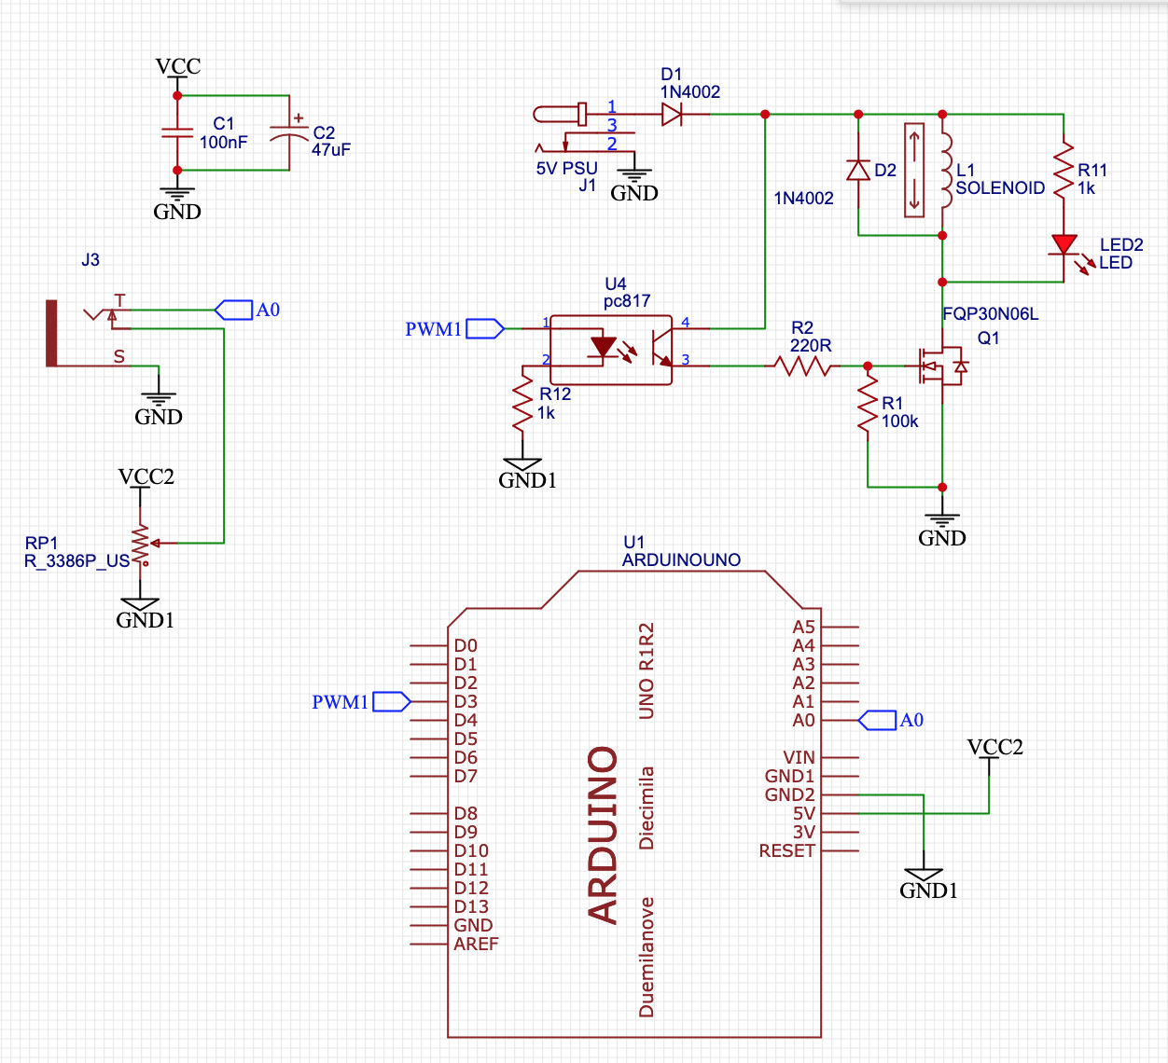1168x1063 pixels.
Task: Click the A0 net flag beside J3
Action: [247, 310]
